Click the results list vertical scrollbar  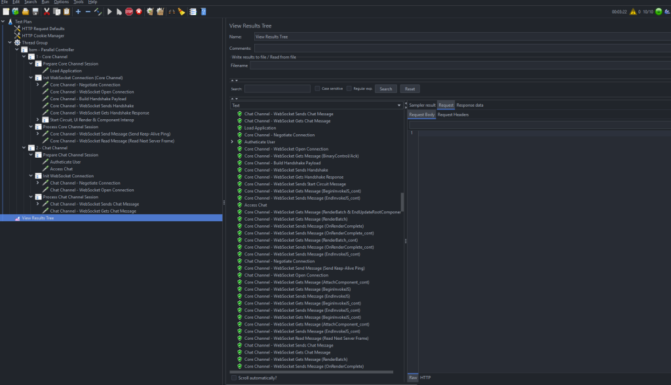[402, 202]
